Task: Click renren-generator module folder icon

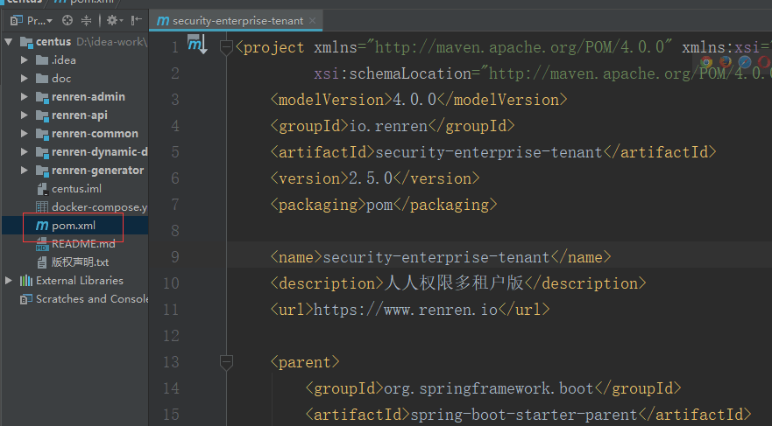Action: 42,171
